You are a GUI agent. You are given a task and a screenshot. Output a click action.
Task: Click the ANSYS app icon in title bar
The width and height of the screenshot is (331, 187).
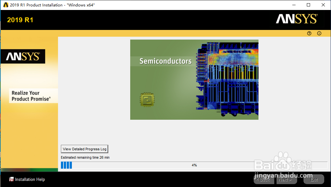[x=6, y=5]
